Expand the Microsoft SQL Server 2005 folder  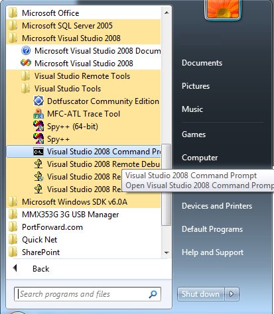pyautogui.click(x=84, y=26)
